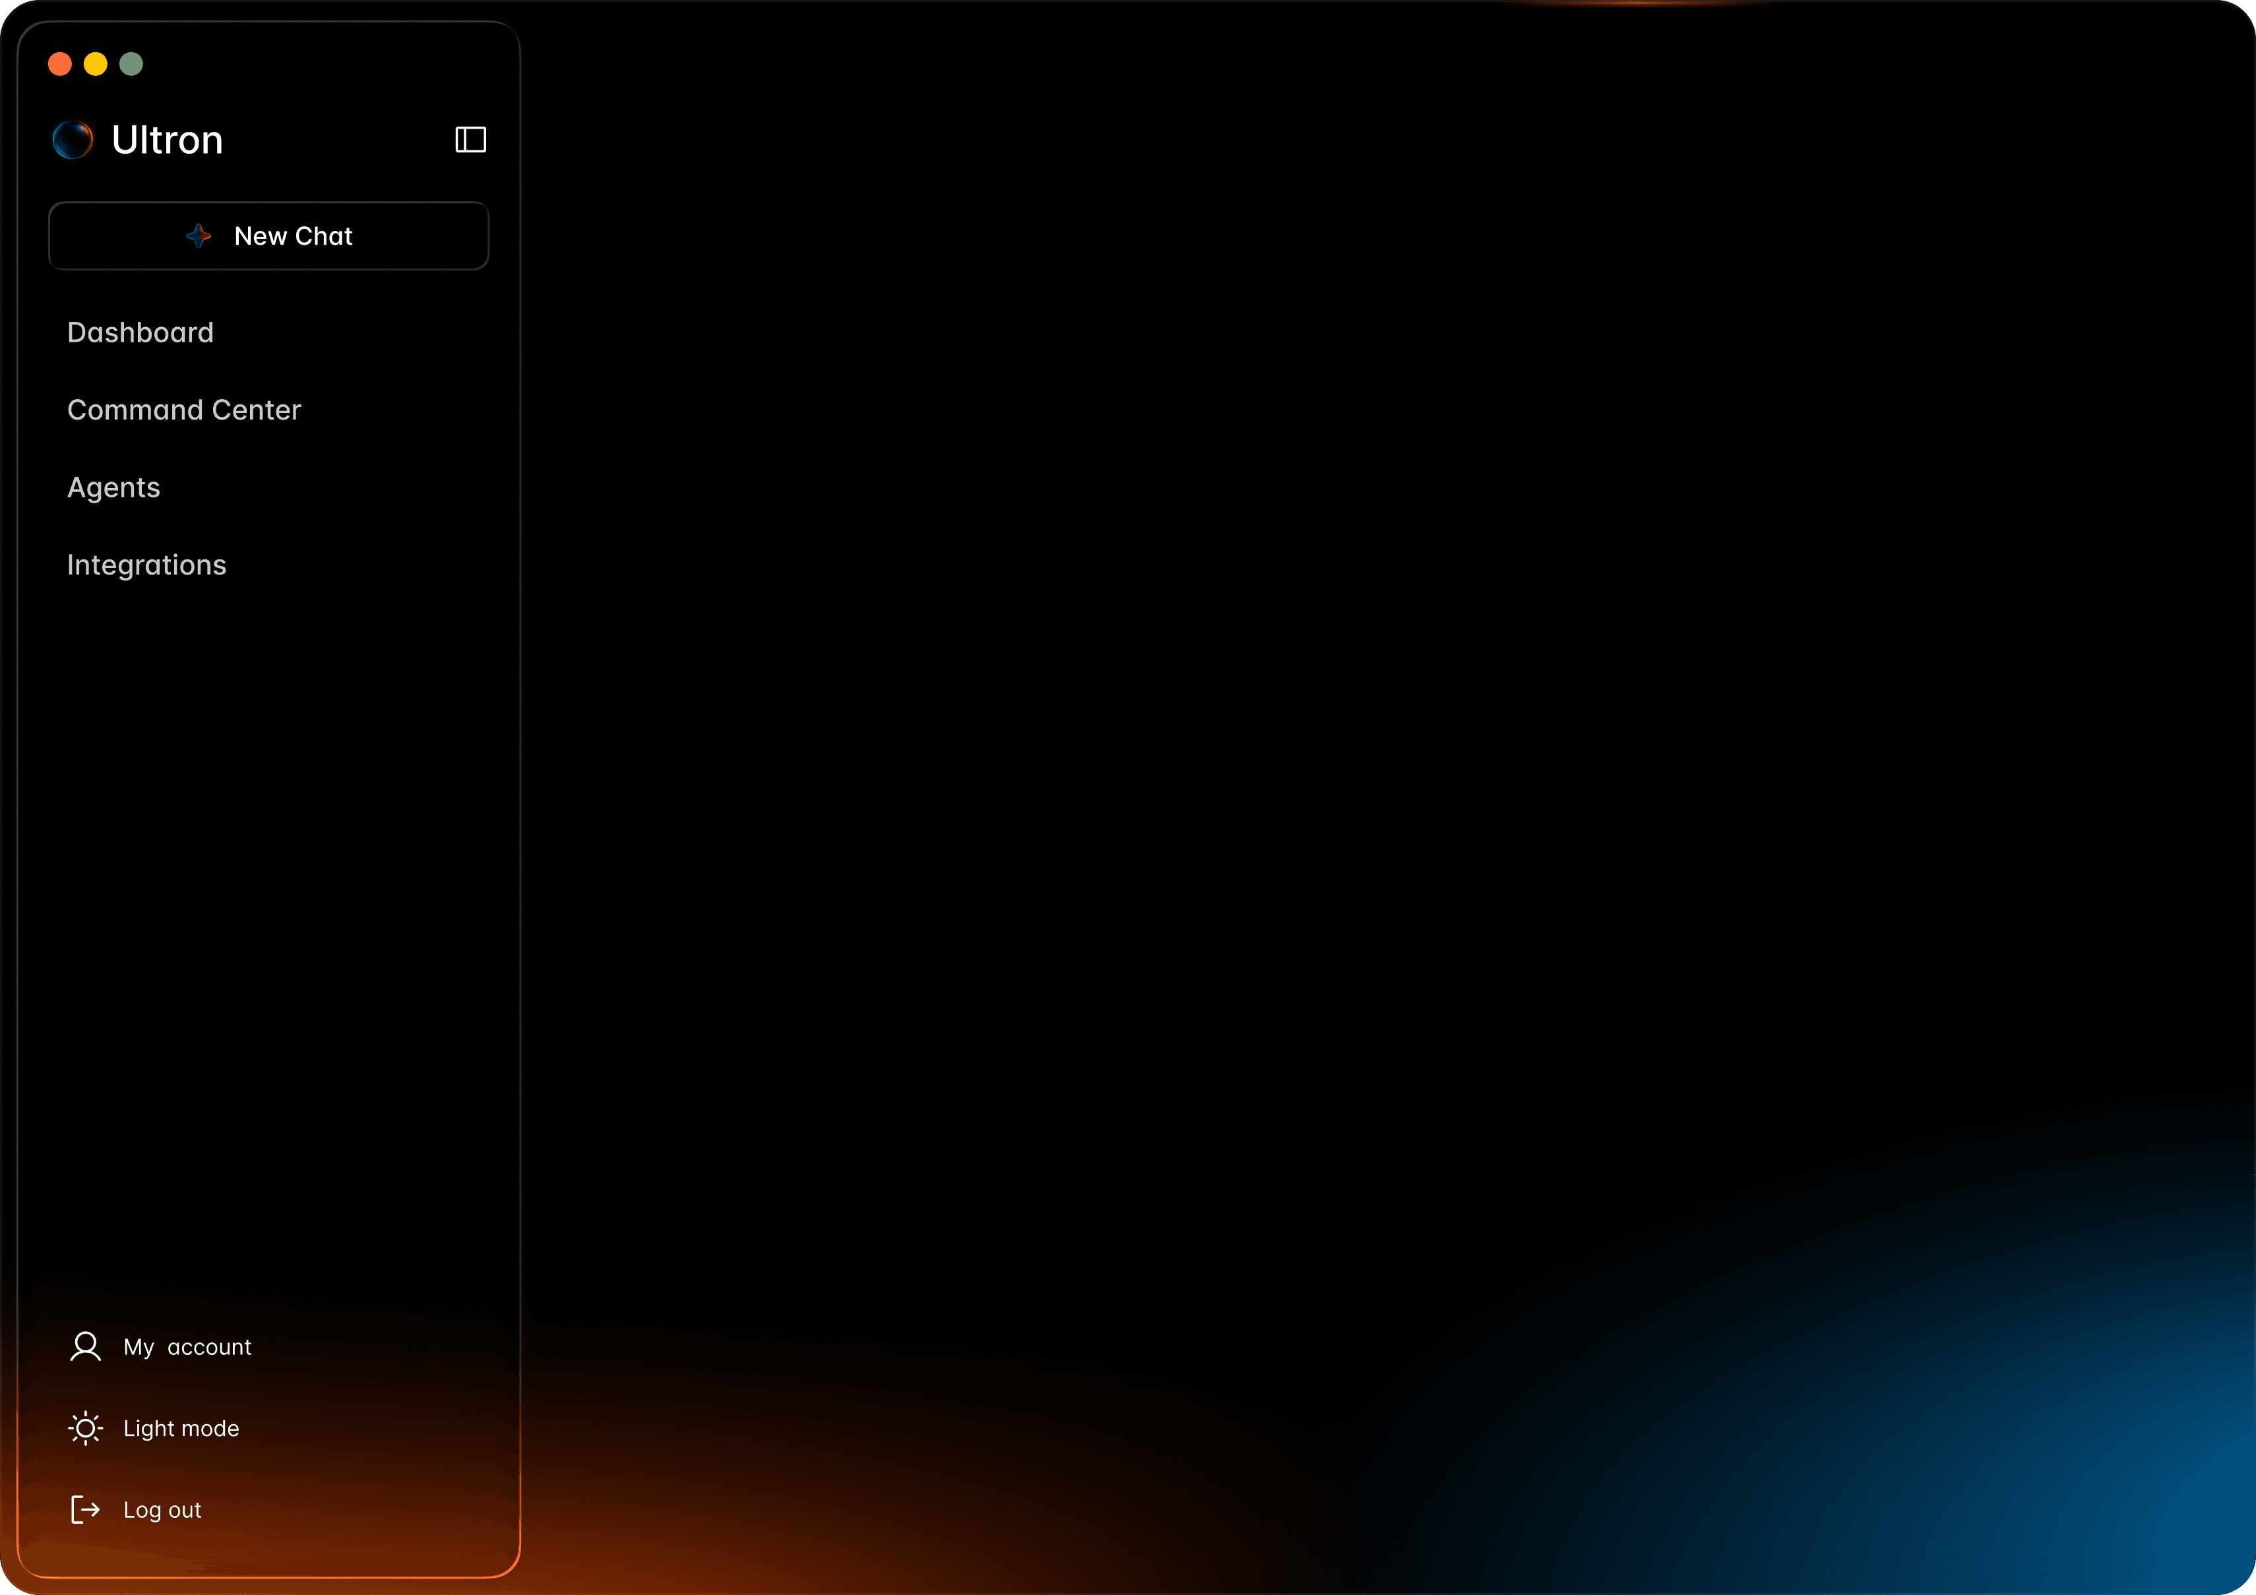
Task: Click the Ultron title text
Action: (x=167, y=140)
